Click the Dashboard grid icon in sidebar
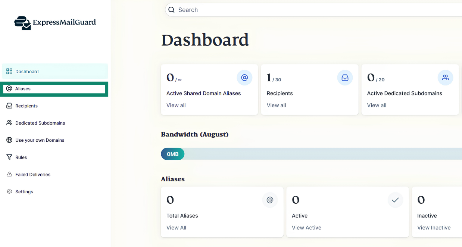 9,71
